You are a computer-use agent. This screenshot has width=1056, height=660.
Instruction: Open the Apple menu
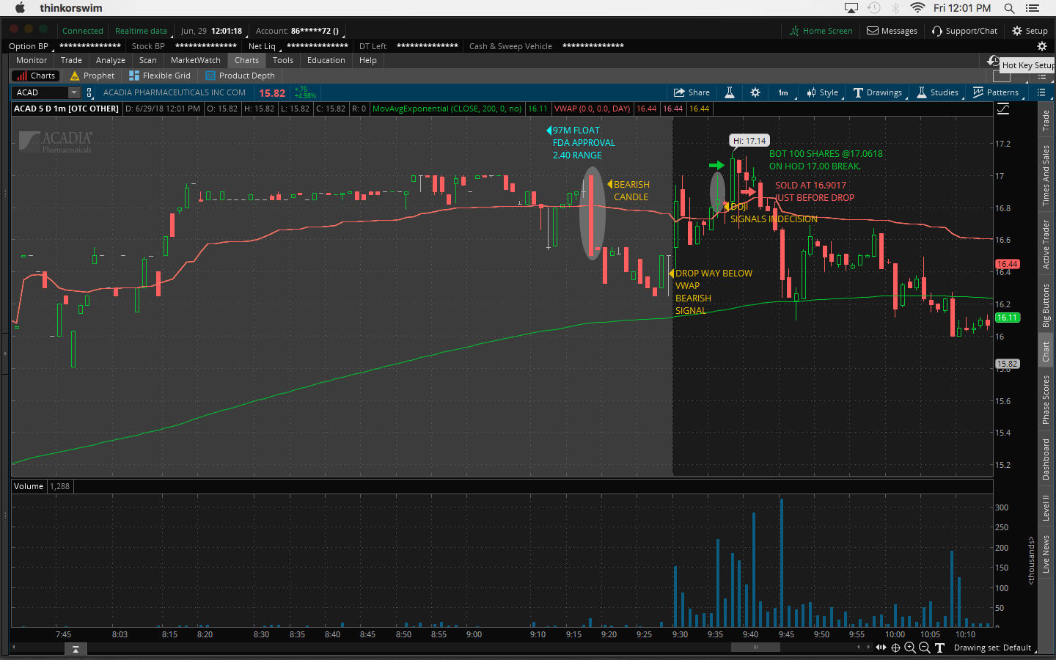click(x=20, y=8)
